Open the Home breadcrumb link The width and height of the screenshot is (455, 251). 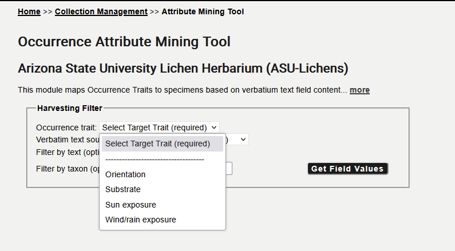pos(29,11)
